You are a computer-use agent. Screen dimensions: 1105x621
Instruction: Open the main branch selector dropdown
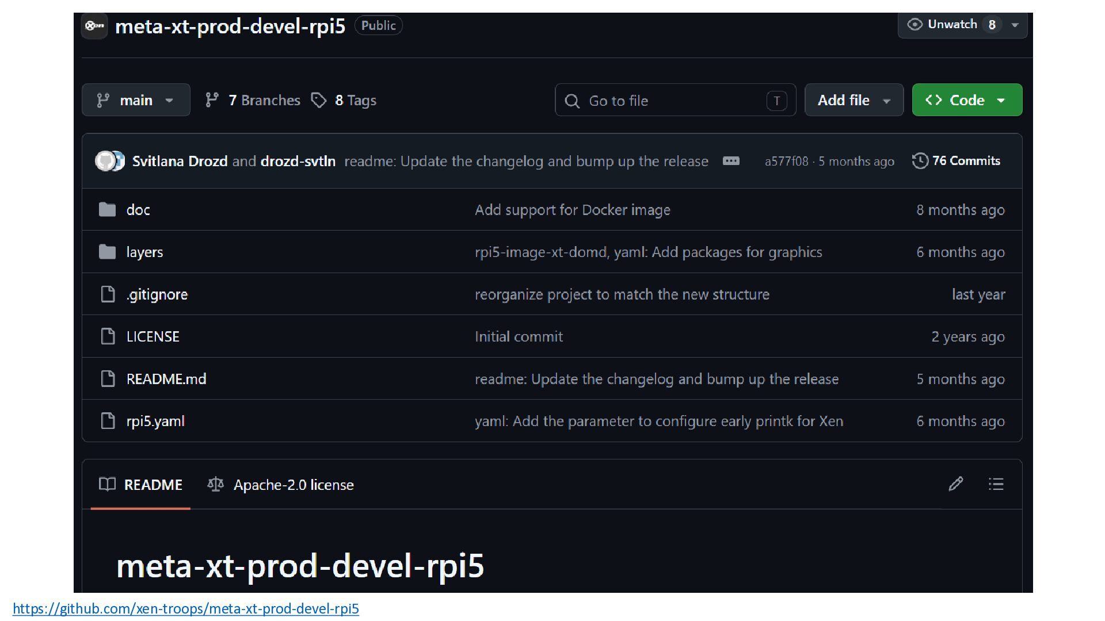tap(136, 100)
